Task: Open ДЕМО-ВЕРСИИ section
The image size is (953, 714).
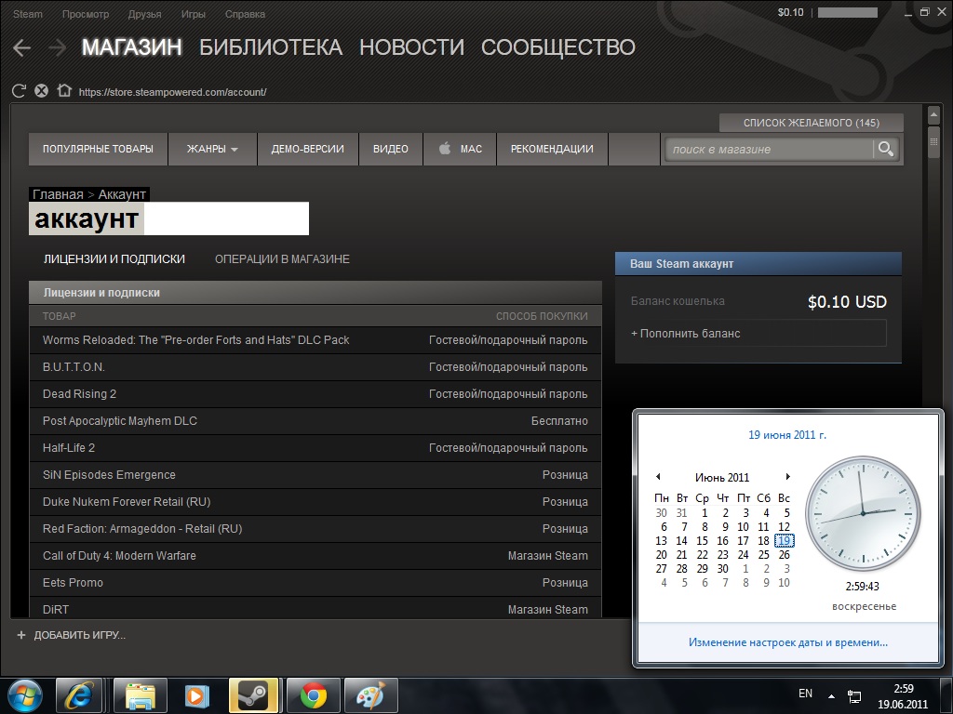Action: (x=307, y=149)
